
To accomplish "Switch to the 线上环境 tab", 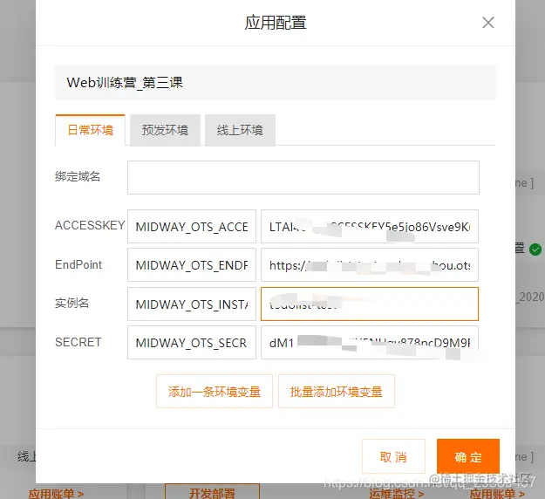I will (x=240, y=130).
